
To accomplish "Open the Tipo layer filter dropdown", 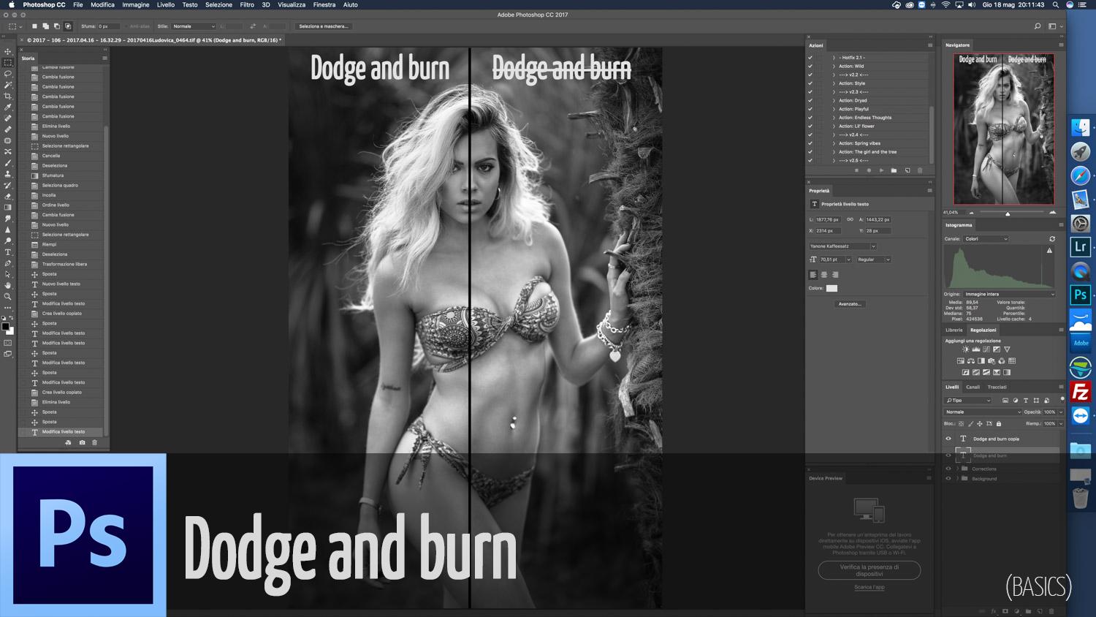I will pyautogui.click(x=968, y=401).
